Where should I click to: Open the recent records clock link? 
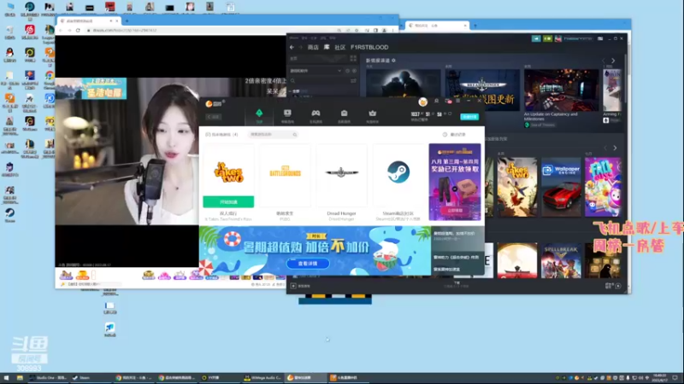click(455, 135)
